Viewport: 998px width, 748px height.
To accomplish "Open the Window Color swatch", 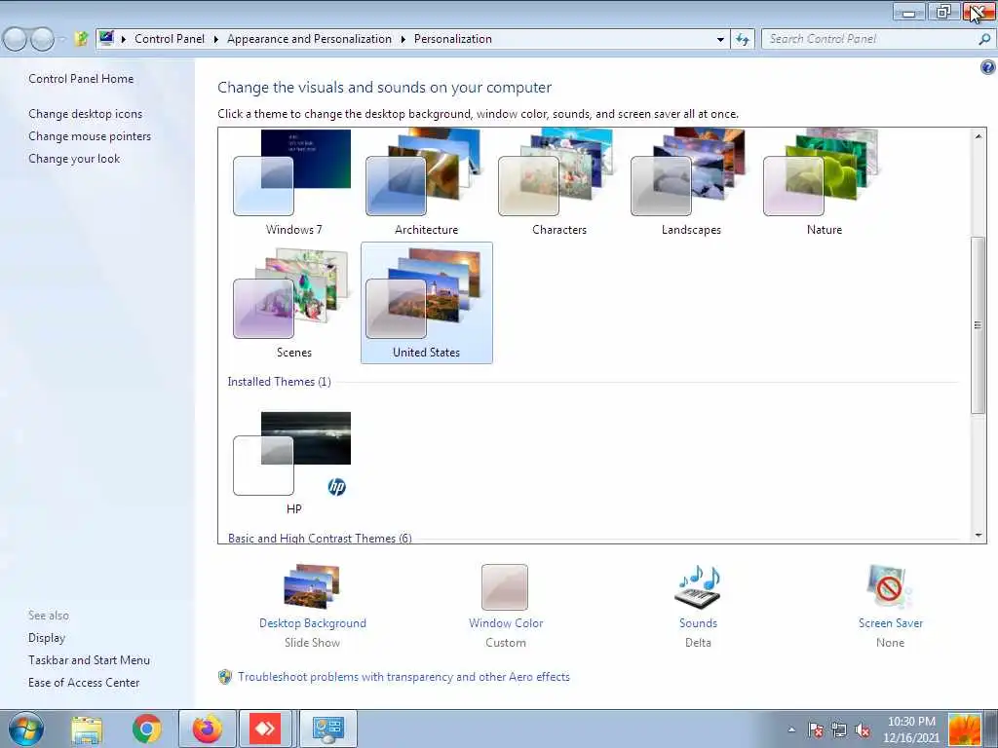I will (x=505, y=587).
